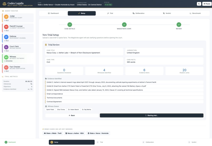Click the Evidence Identified folder icon
This screenshot has height=146, width=212.
[46, 79]
